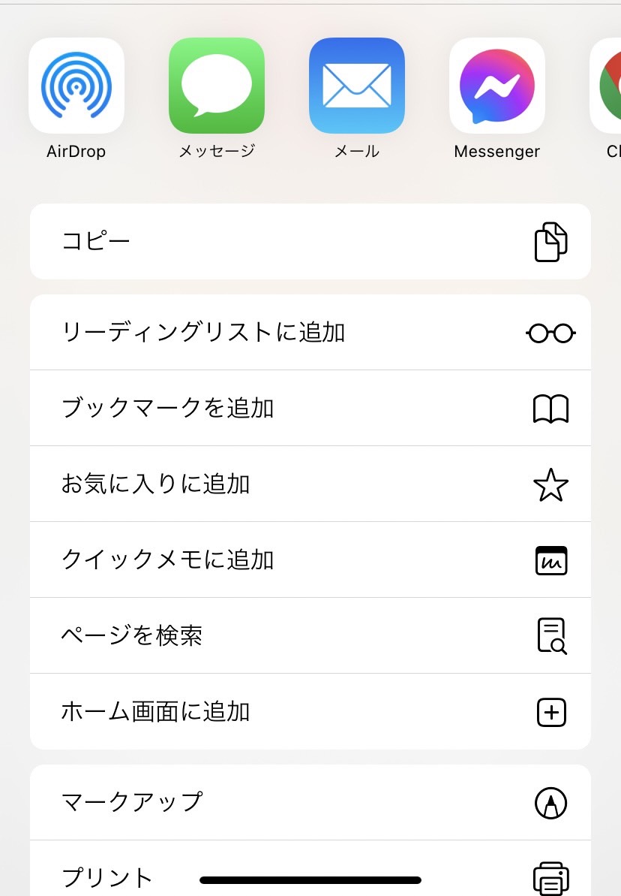The width and height of the screenshot is (621, 896).
Task: Click the copy documents icon
Action: [x=550, y=242]
